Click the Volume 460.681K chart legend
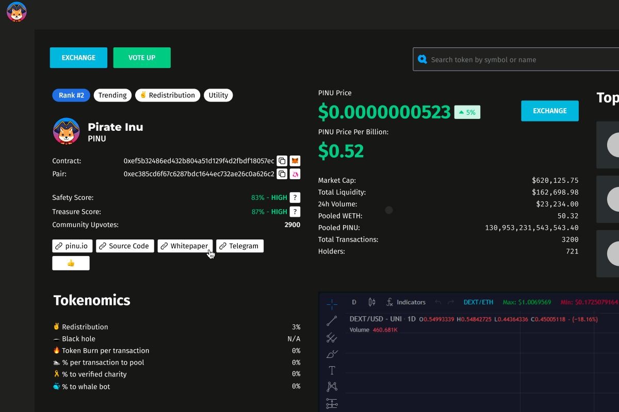The height and width of the screenshot is (412, 619). (x=373, y=330)
